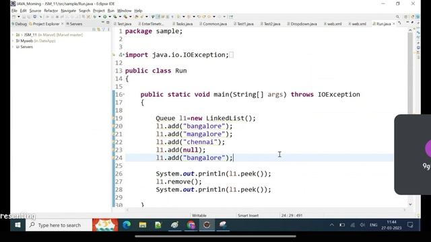Click the Debug bug toolbar icon

(x=94, y=17)
